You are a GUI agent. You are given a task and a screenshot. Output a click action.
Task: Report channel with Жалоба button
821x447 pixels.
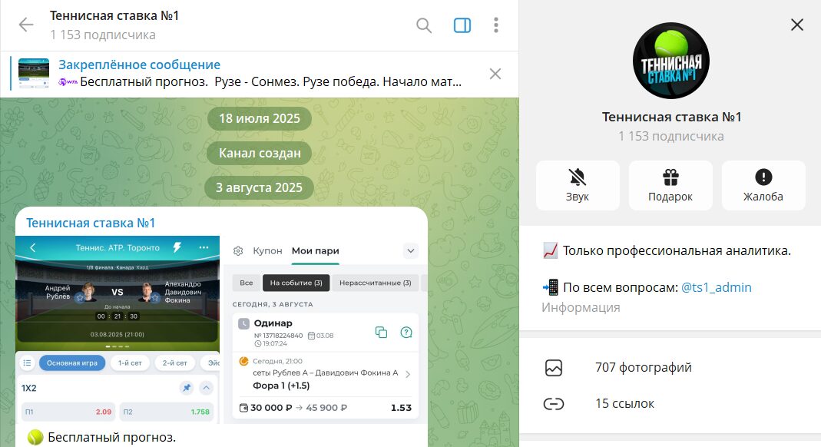(x=763, y=185)
